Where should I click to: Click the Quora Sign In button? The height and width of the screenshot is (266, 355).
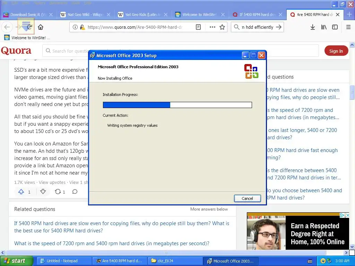pyautogui.click(x=336, y=51)
